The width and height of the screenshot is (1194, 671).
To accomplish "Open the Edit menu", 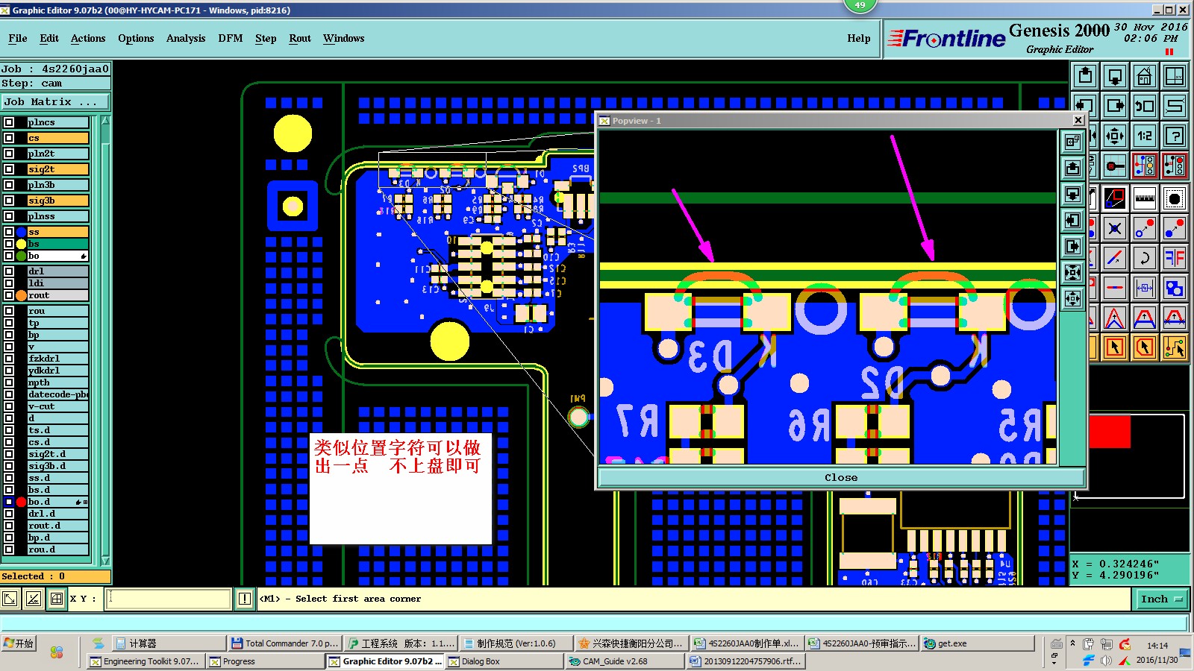I will (x=49, y=38).
